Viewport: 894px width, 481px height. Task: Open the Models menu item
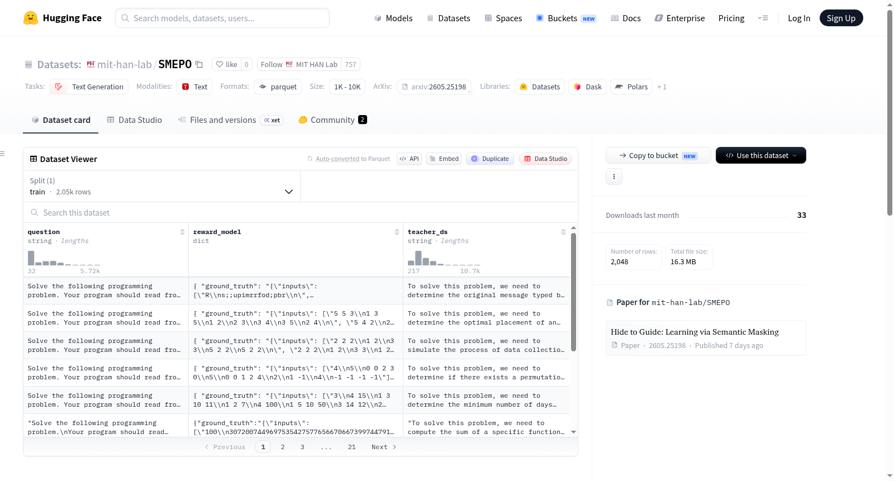393,18
